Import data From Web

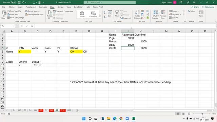tap(13, 14)
